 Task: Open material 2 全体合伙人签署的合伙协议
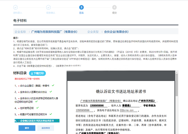34,92
